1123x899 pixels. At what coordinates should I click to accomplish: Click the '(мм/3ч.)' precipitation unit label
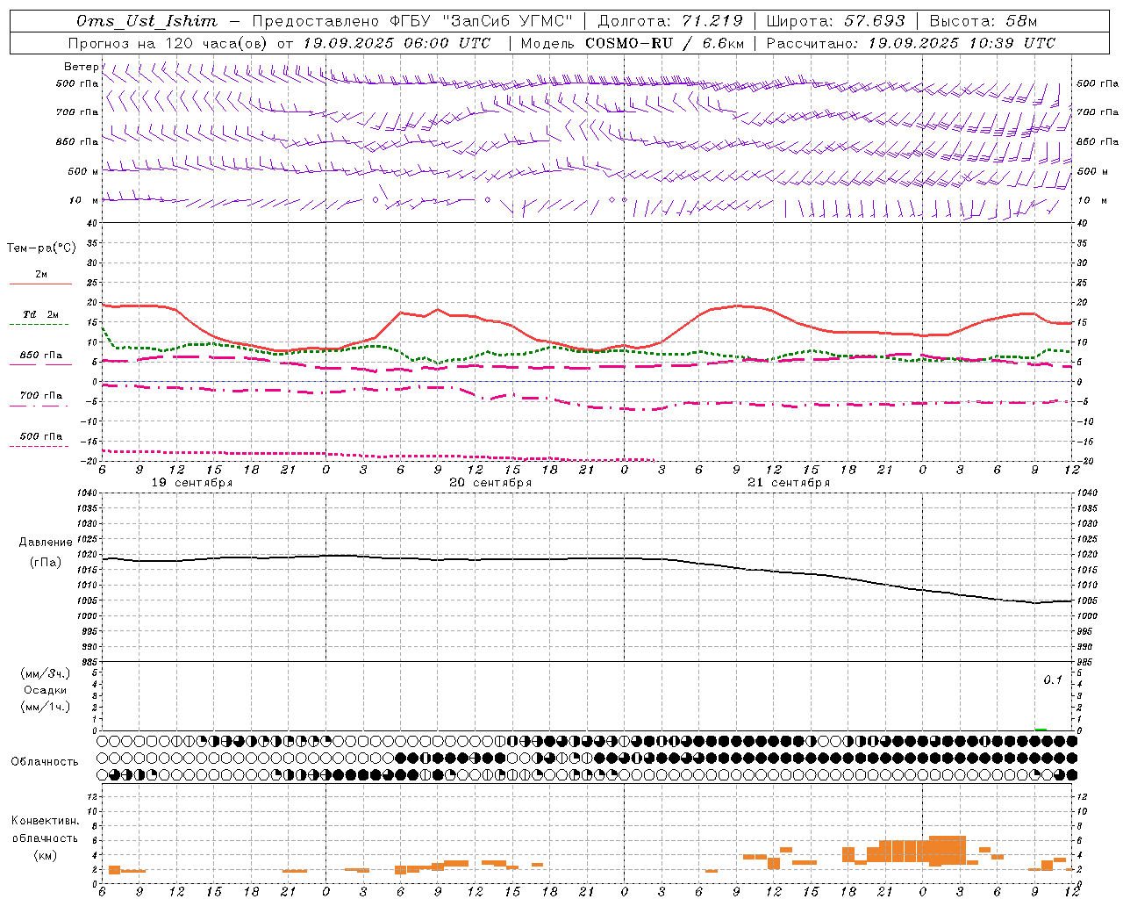tap(46, 673)
